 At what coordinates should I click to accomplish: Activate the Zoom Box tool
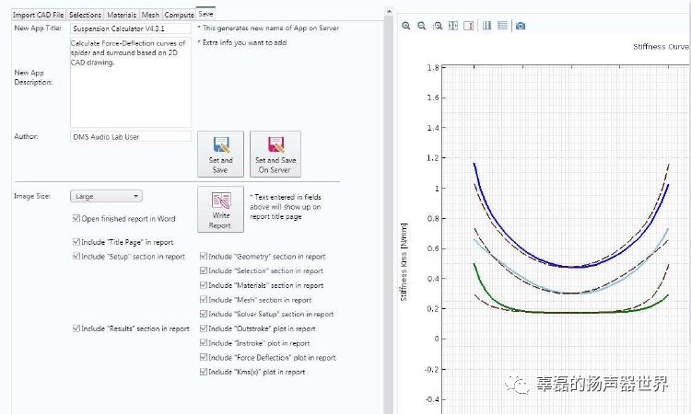coord(438,26)
